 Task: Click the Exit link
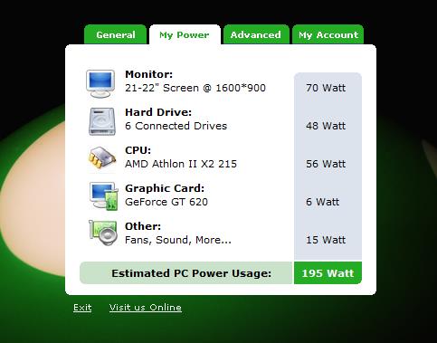tap(82, 308)
